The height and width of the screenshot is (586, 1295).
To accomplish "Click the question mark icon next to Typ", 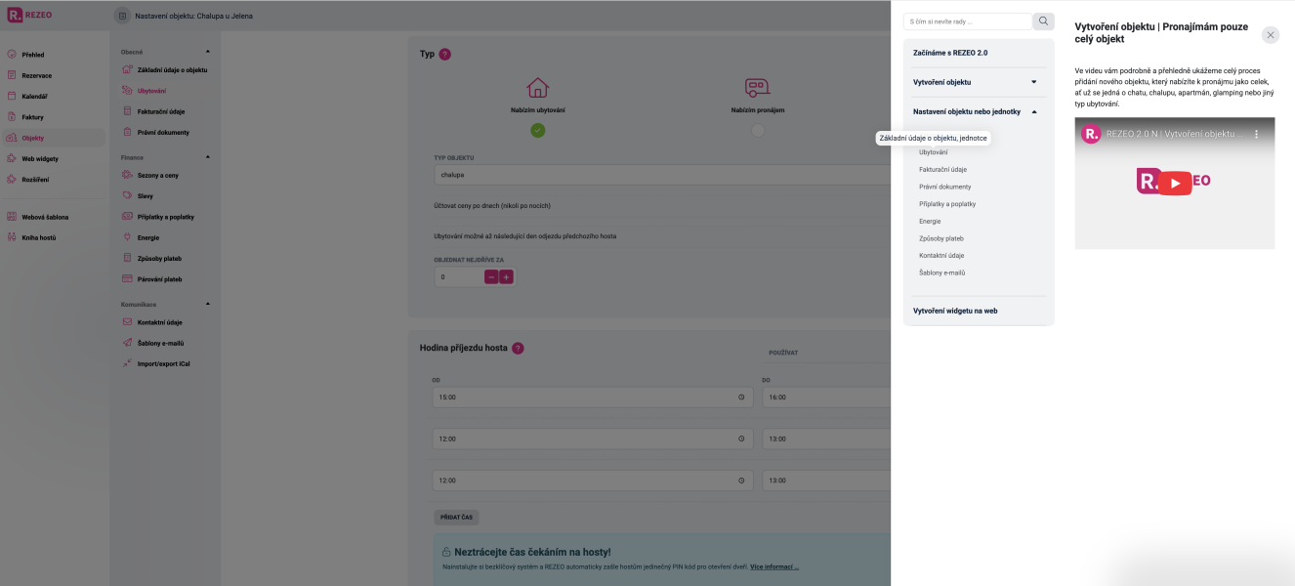I will click(445, 55).
